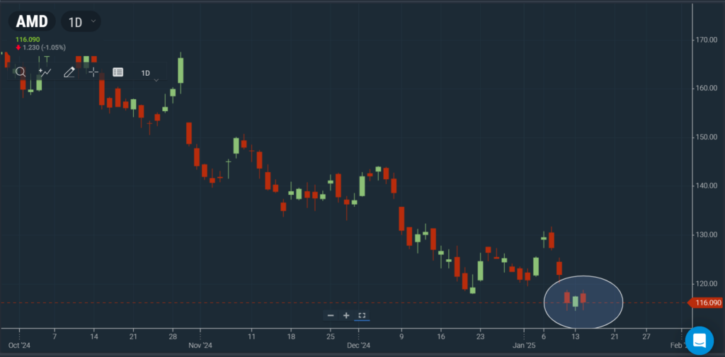
Task: Click the Jan '25 date label
Action: point(523,346)
